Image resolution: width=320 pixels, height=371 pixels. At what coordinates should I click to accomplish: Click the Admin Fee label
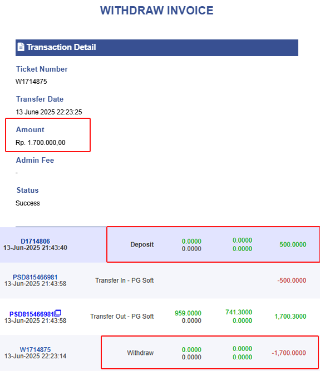coord(35,160)
